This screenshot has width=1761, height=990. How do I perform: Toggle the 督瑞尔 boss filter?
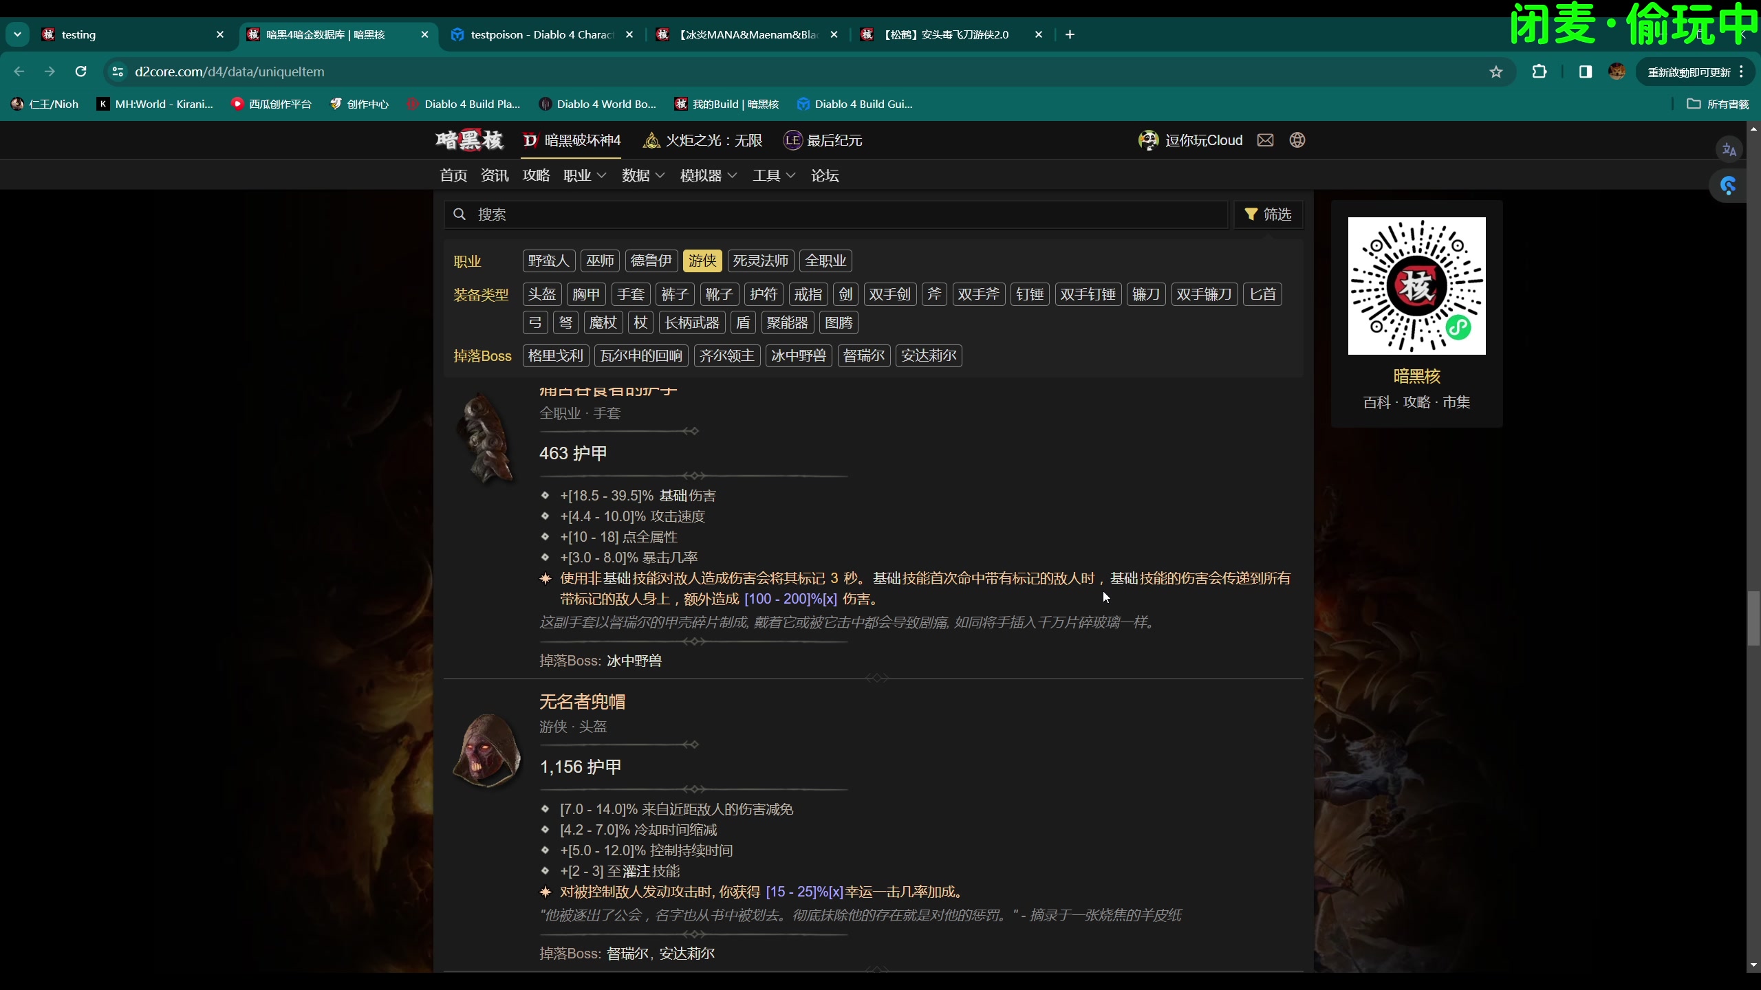pyautogui.click(x=864, y=355)
